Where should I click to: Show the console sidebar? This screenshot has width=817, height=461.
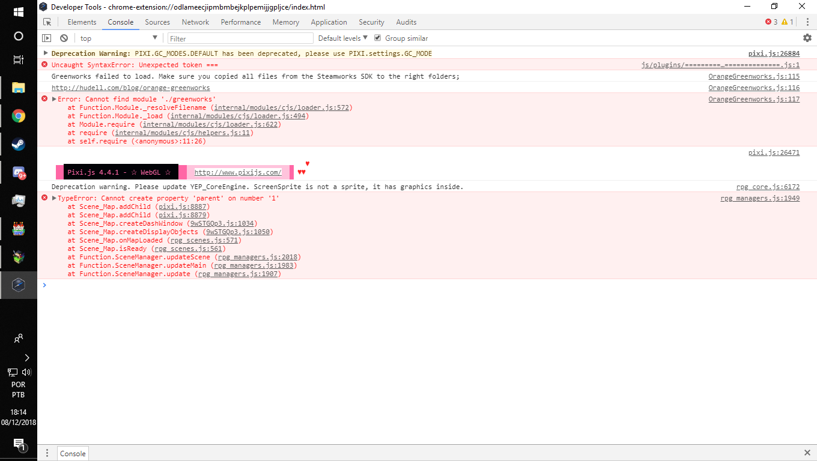coord(47,38)
